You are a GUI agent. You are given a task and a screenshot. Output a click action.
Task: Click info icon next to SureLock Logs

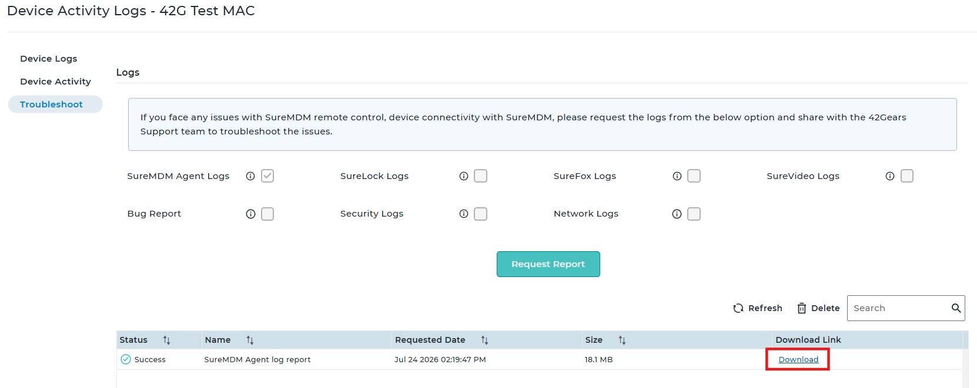click(x=464, y=176)
